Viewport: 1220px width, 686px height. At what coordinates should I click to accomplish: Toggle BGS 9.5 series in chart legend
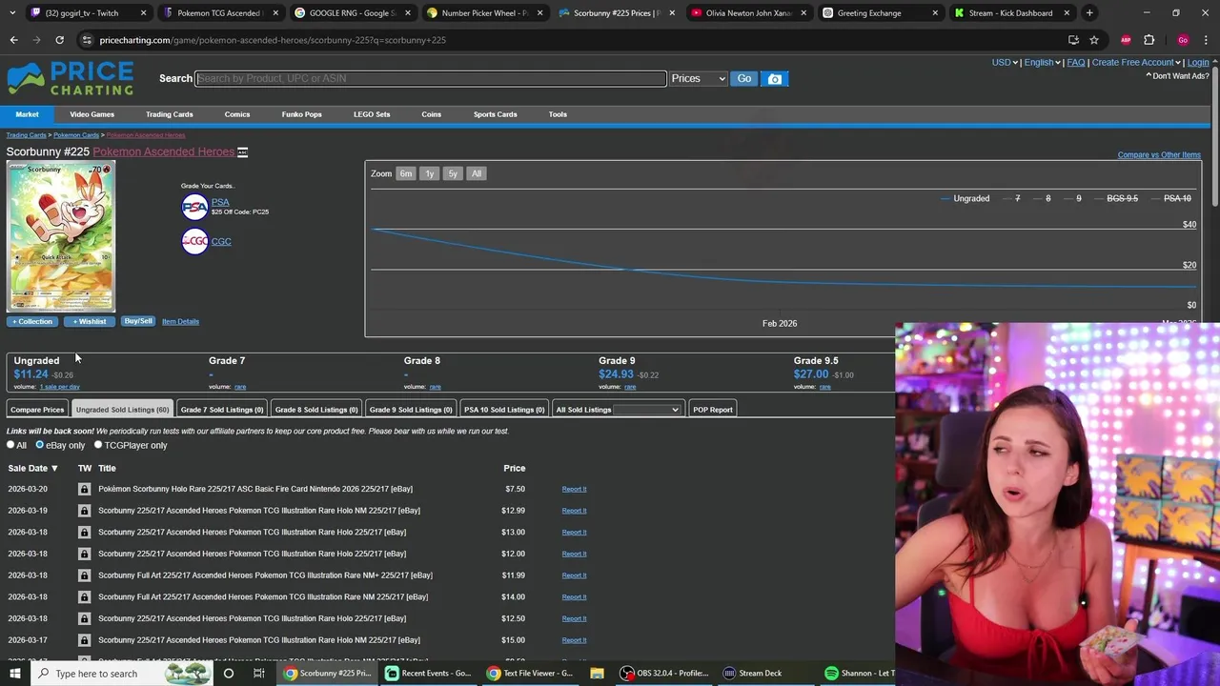click(1116, 198)
